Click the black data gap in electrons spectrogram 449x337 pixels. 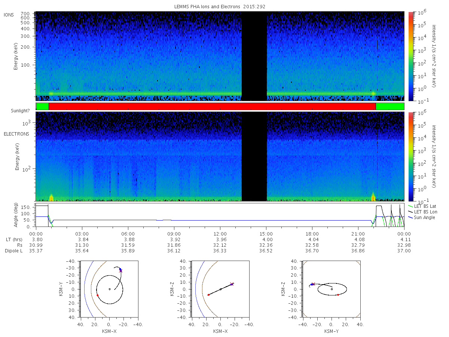pyautogui.click(x=254, y=156)
